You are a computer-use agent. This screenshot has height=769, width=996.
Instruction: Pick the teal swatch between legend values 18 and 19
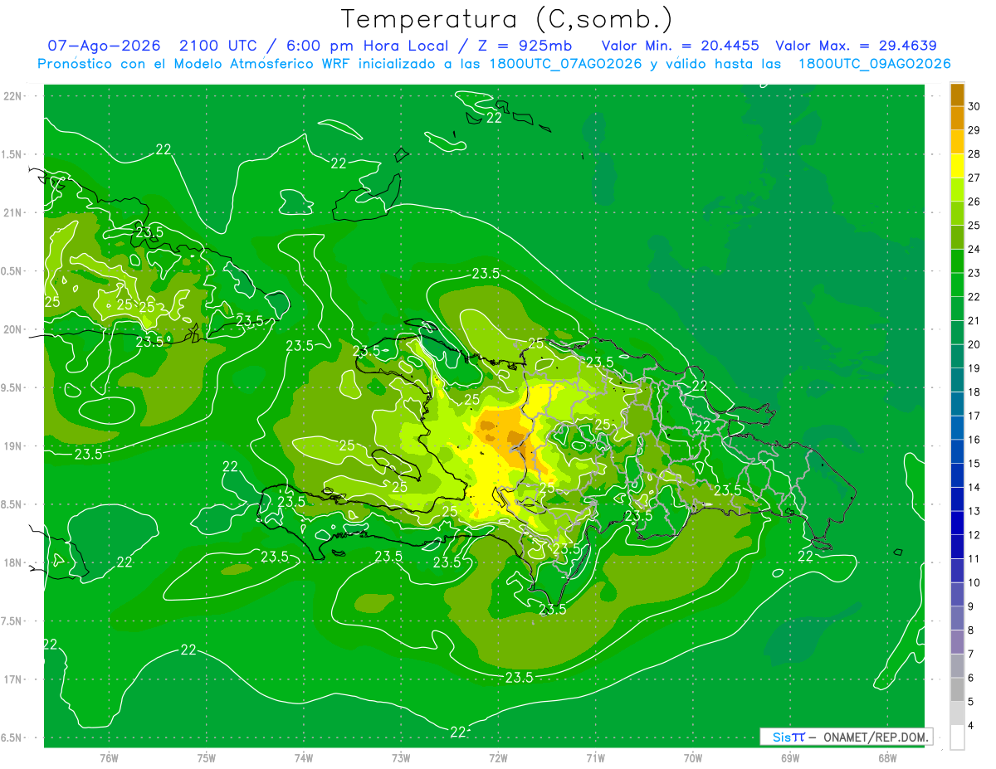tap(957, 380)
